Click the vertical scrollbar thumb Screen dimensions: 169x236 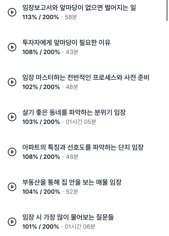(x=167, y=10)
